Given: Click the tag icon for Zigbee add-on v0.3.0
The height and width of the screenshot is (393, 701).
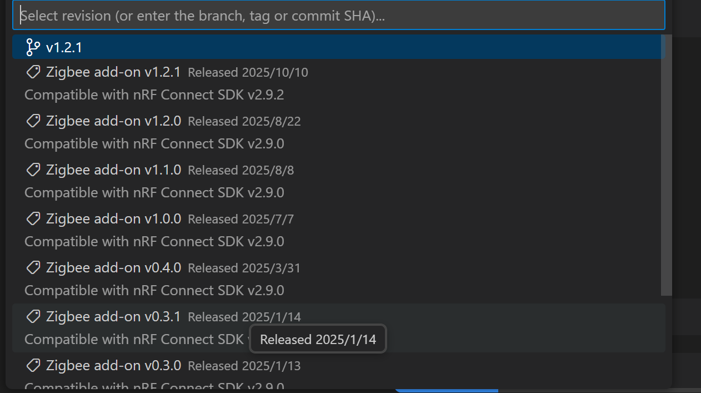Looking at the screenshot, I should (33, 366).
